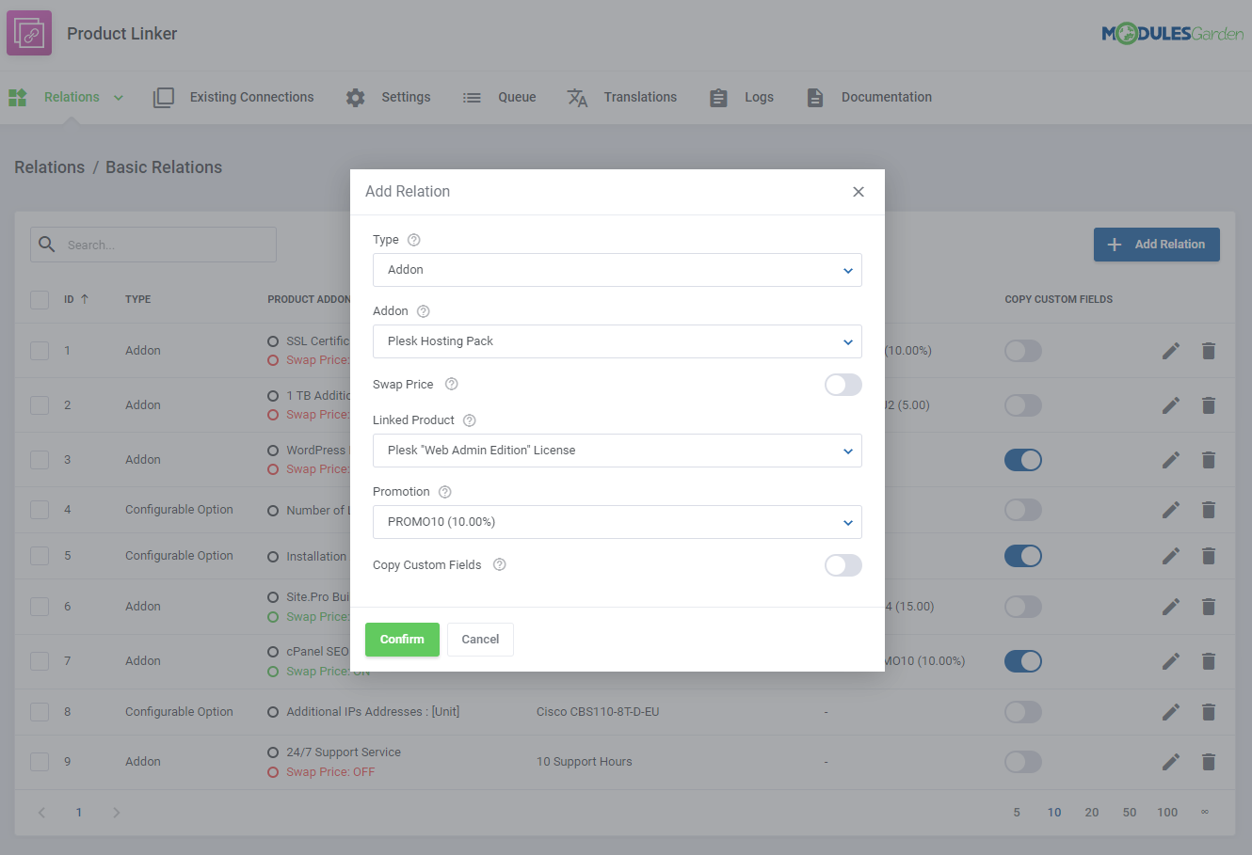The height and width of the screenshot is (855, 1252).
Task: Show 5 entries per page
Action: (x=1017, y=813)
